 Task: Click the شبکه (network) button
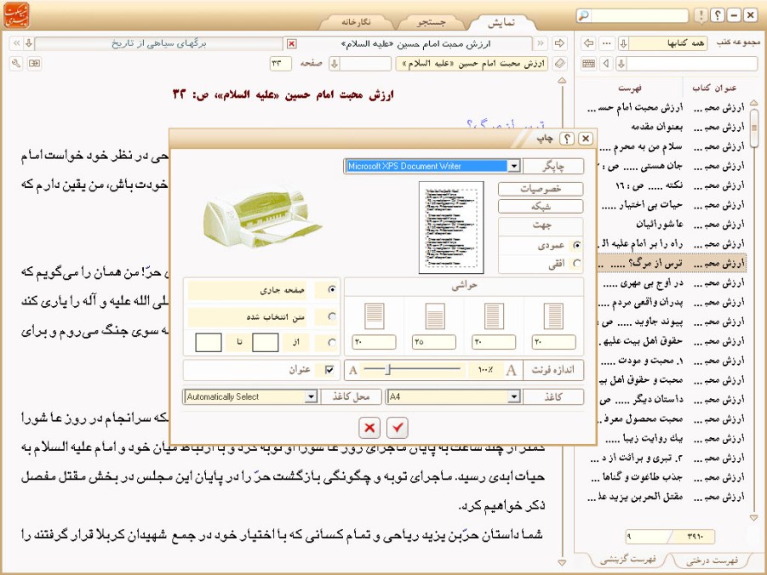(541, 207)
